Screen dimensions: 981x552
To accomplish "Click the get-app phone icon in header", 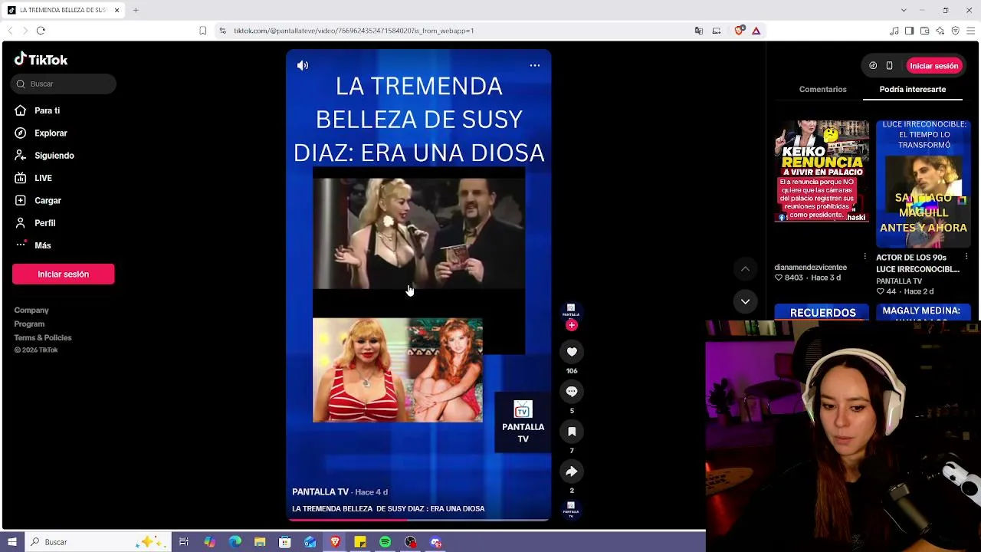I will click(889, 66).
